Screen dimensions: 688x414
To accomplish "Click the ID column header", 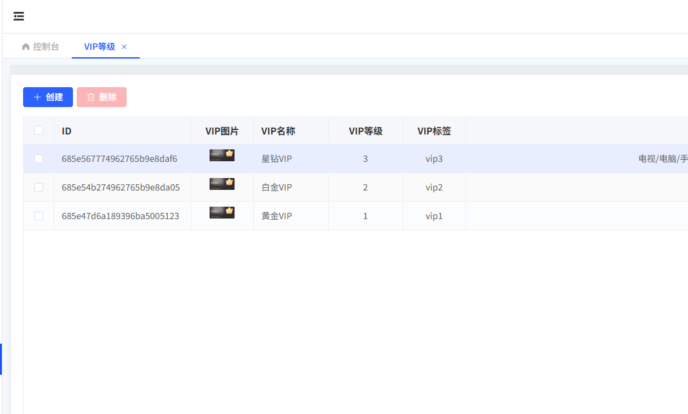I will [x=67, y=131].
